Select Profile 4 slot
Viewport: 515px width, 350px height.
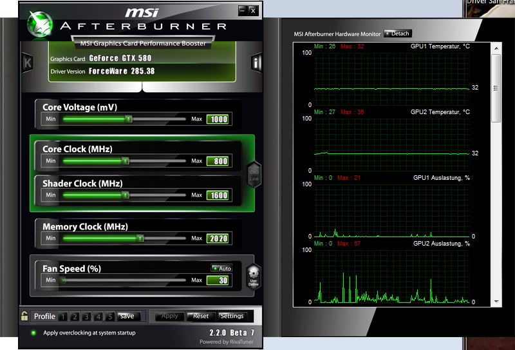click(x=98, y=316)
